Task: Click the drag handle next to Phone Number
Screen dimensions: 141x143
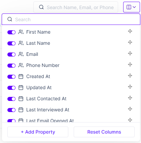Action: (130, 65)
